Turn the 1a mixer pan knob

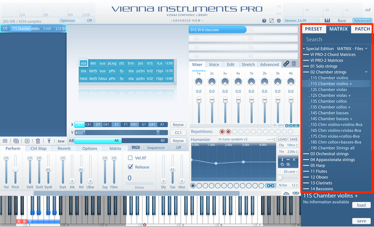point(199,82)
